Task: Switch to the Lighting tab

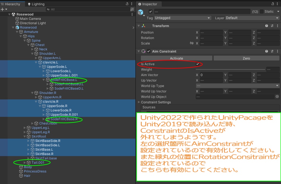Action: click(36, 4)
